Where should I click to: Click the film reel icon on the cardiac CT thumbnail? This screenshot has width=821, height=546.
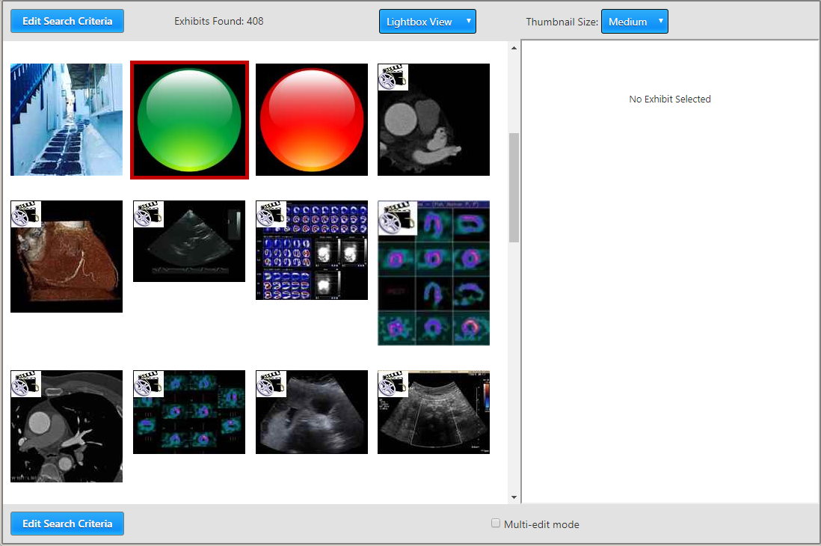pyautogui.click(x=393, y=77)
